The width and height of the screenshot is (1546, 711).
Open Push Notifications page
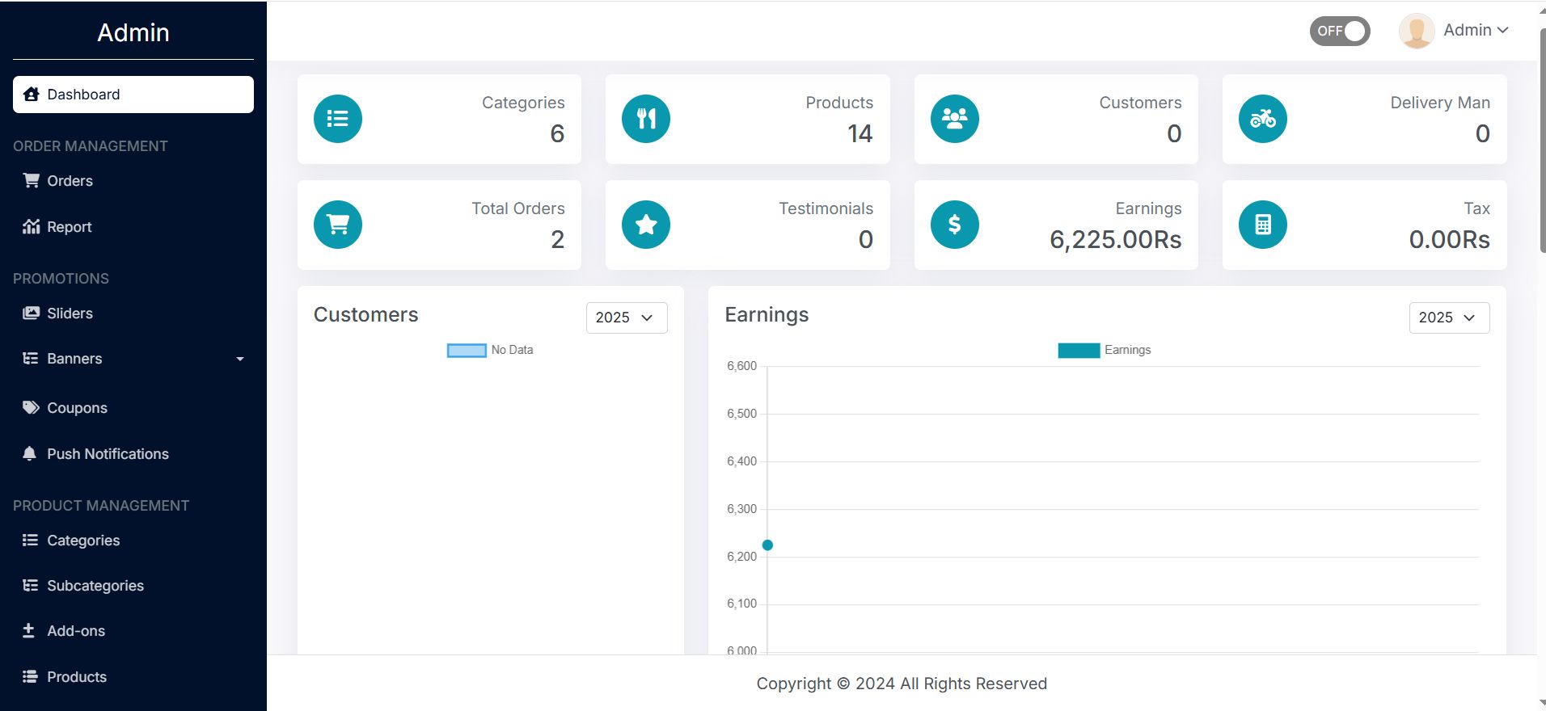[x=108, y=454]
